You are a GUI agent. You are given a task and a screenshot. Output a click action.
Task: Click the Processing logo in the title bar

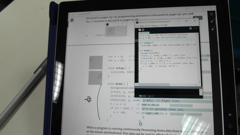[137, 22]
